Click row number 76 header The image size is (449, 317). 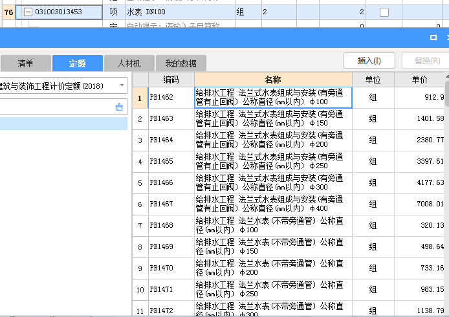pos(8,12)
